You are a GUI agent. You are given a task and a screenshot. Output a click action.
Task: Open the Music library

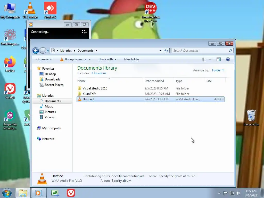(x=49, y=106)
